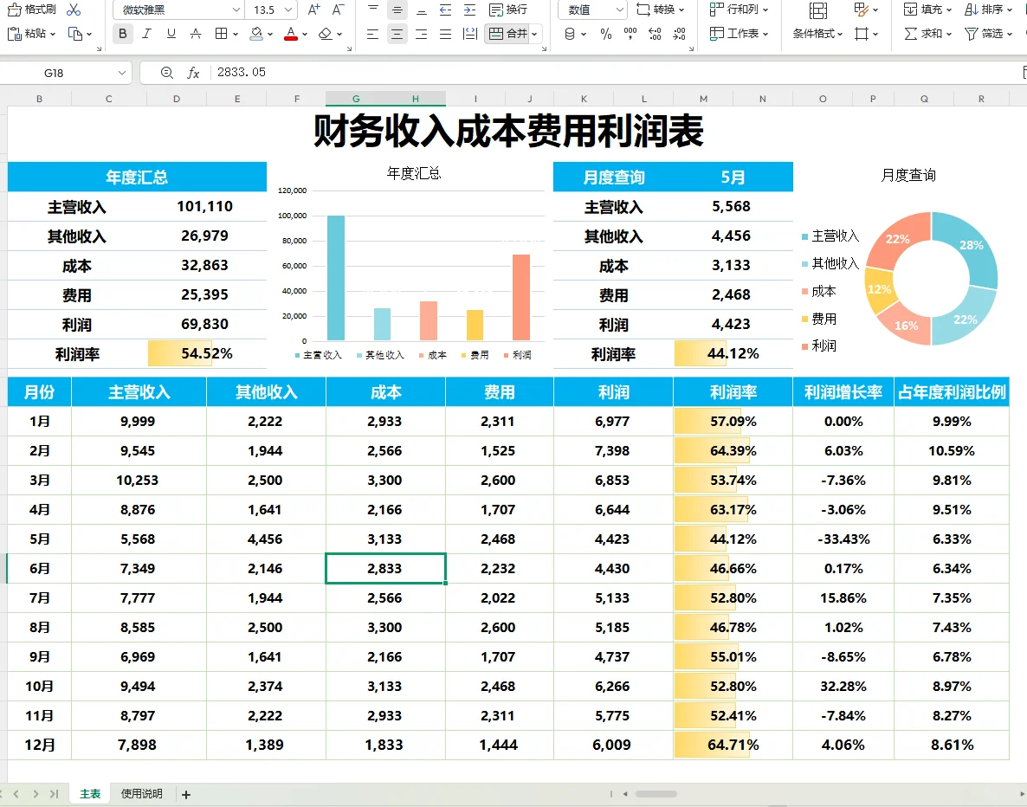Click Wrap Text (换行) button
This screenshot has height=807, width=1027.
[508, 10]
